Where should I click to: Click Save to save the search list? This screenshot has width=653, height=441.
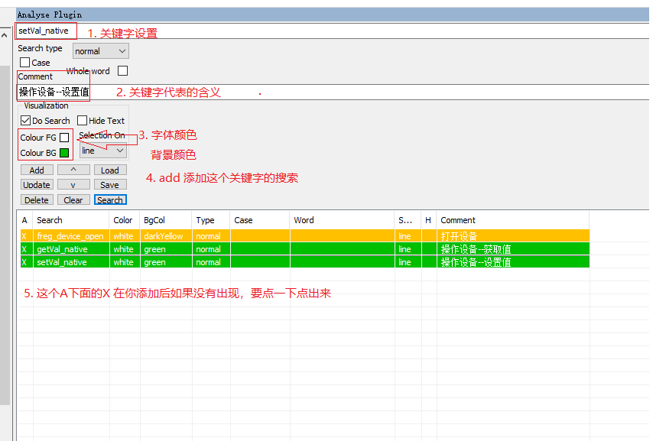110,184
